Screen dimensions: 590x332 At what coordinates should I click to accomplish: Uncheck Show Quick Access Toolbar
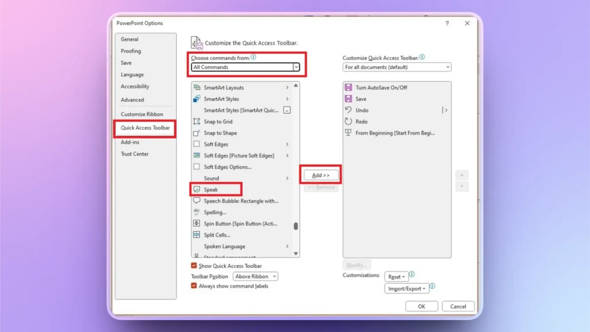click(193, 266)
